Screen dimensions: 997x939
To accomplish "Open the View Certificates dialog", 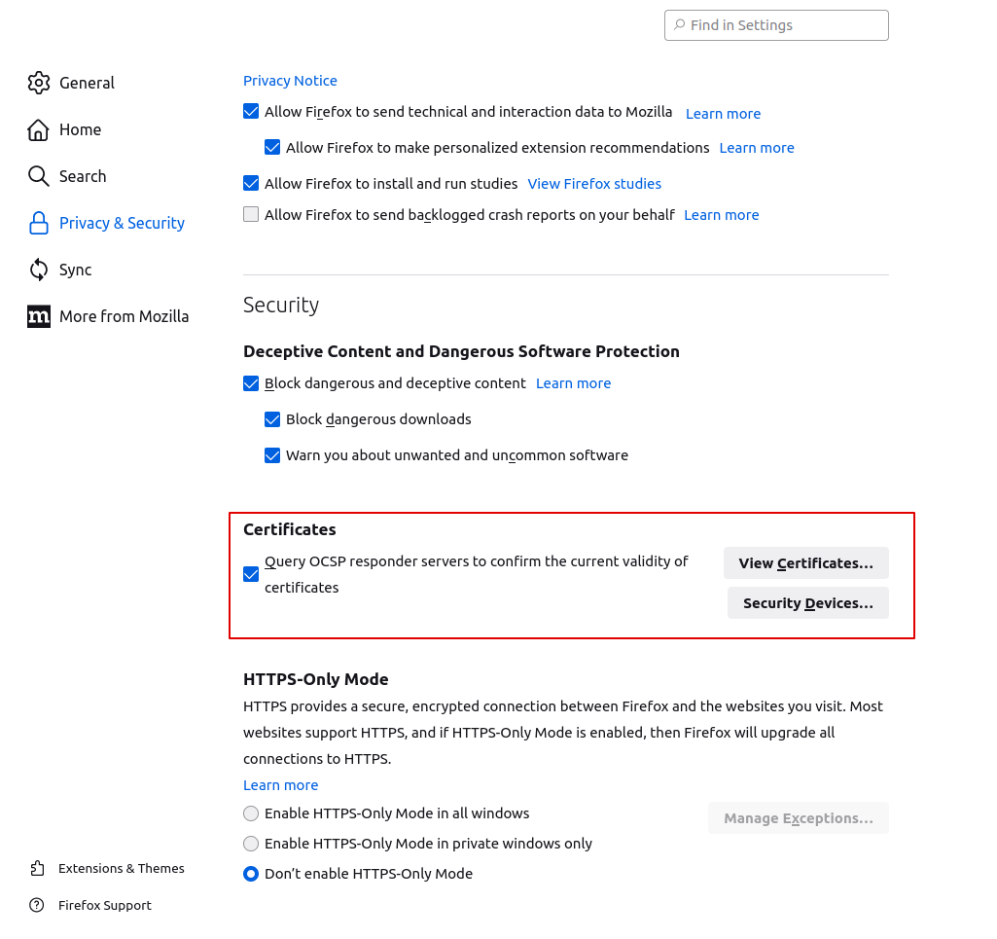I will (x=805, y=563).
